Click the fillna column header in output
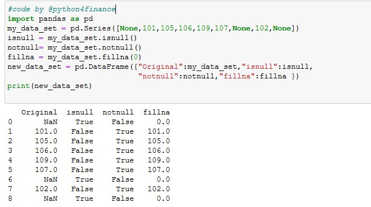Viewport: 371px width, 207px height. tap(157, 112)
